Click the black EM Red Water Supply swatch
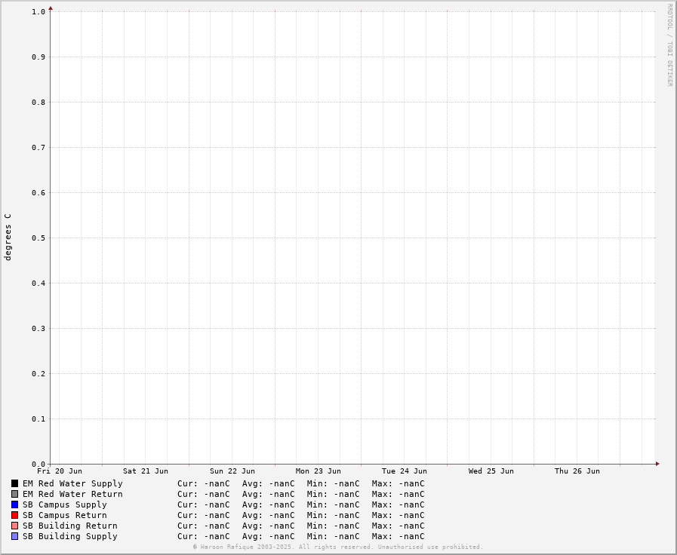Screen dimensions: 677x555 click(x=14, y=483)
